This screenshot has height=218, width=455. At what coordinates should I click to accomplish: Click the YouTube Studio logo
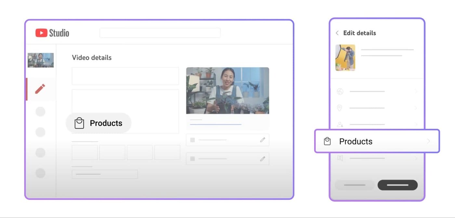[52, 33]
